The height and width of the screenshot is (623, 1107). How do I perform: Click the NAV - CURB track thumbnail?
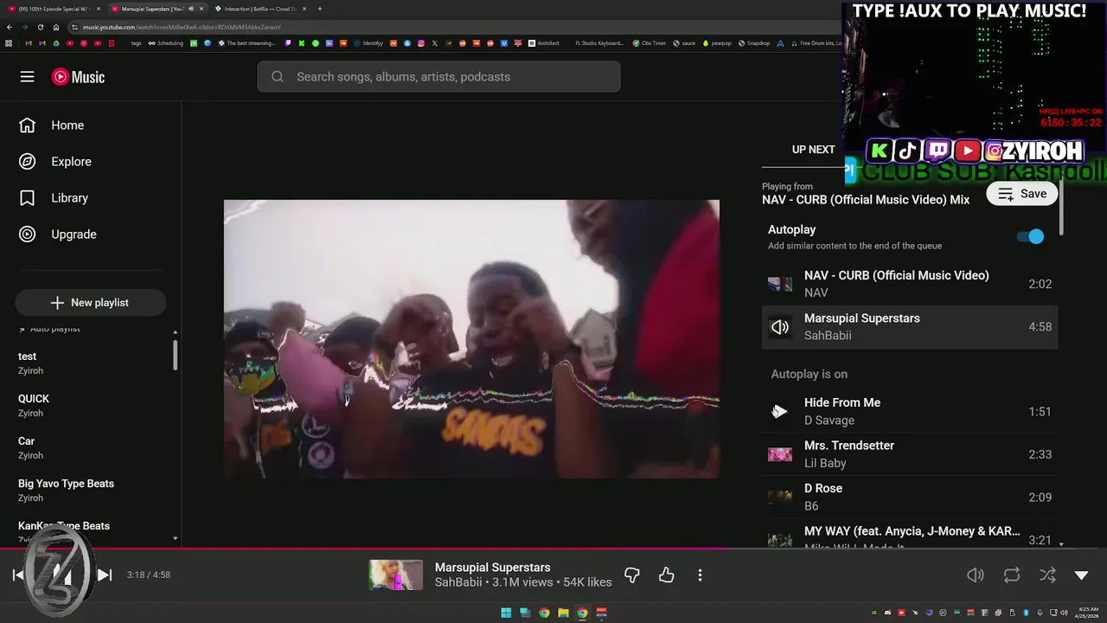[780, 284]
